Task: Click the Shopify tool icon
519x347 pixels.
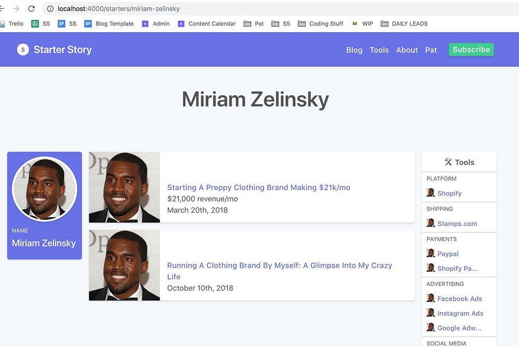Action: click(431, 192)
